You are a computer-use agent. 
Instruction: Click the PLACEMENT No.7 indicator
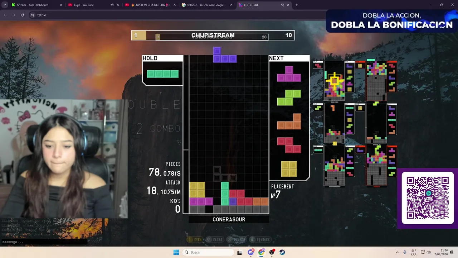pyautogui.click(x=283, y=192)
